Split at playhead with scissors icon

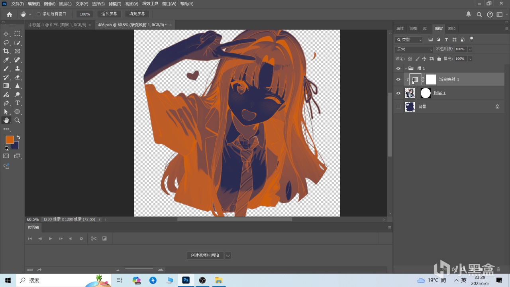click(94, 238)
